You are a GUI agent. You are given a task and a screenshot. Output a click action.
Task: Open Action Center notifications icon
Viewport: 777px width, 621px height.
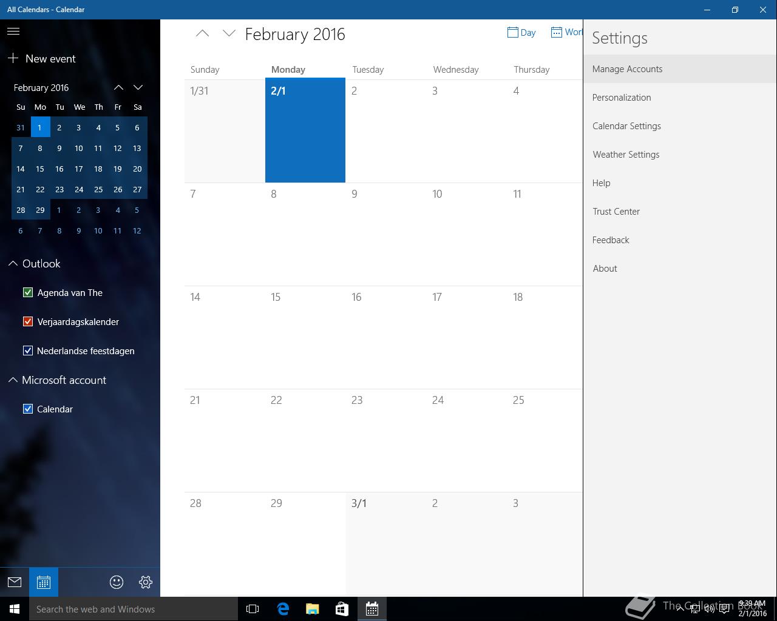724,609
